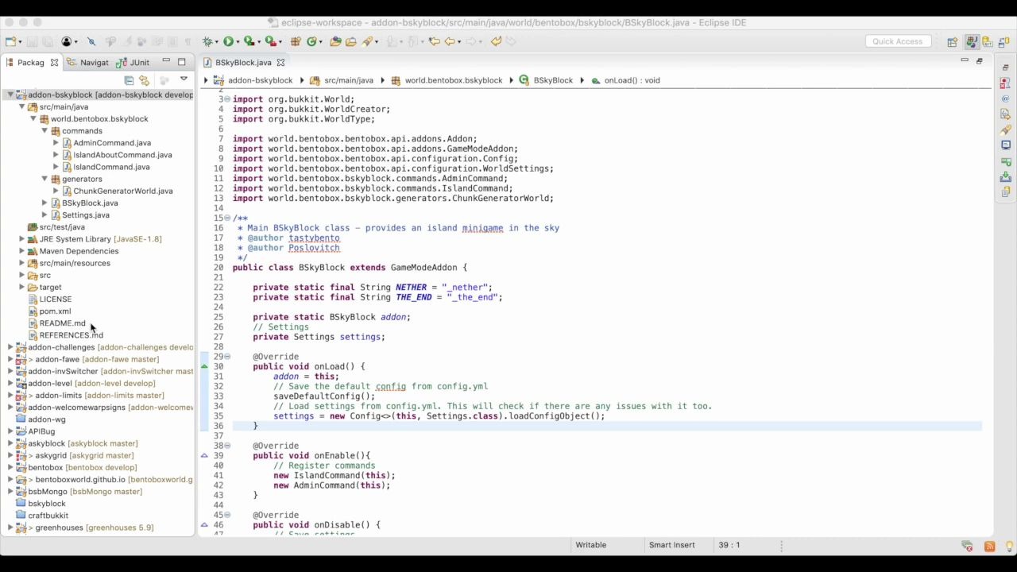Click the Open Perspective icon

[x=952, y=42]
